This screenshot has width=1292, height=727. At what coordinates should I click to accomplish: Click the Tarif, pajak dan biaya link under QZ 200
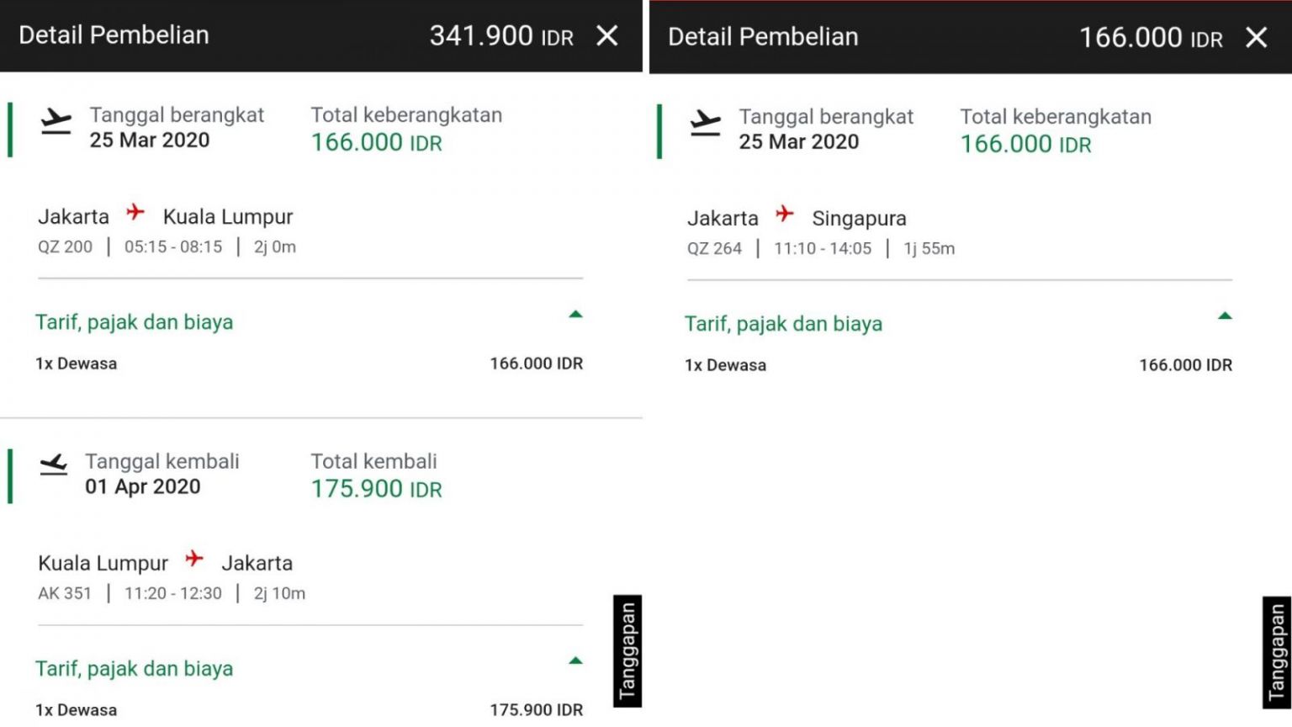point(134,322)
